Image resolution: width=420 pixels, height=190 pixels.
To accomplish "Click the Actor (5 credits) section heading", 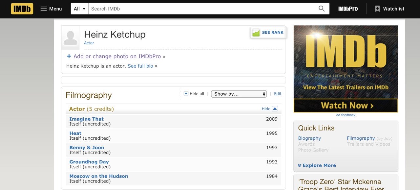I will tap(92, 109).
